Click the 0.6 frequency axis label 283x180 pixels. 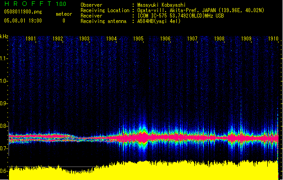click(x=4, y=171)
